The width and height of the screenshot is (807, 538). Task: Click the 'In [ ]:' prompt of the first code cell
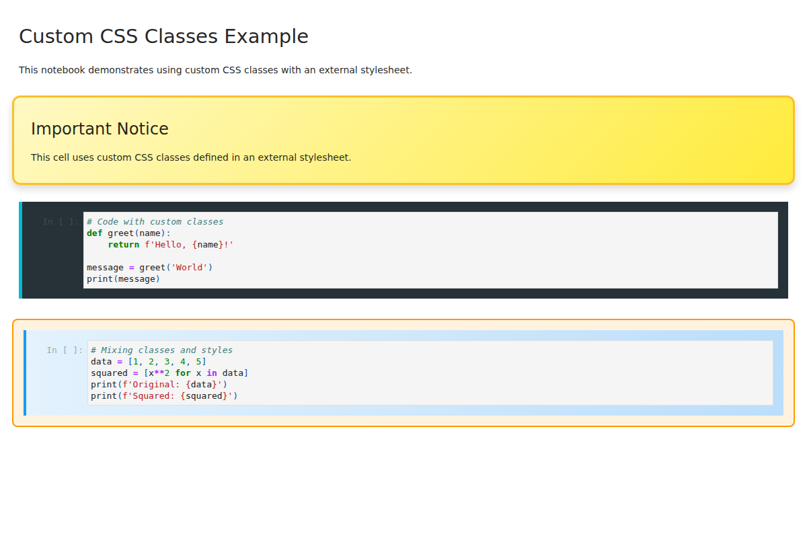pyautogui.click(x=60, y=221)
